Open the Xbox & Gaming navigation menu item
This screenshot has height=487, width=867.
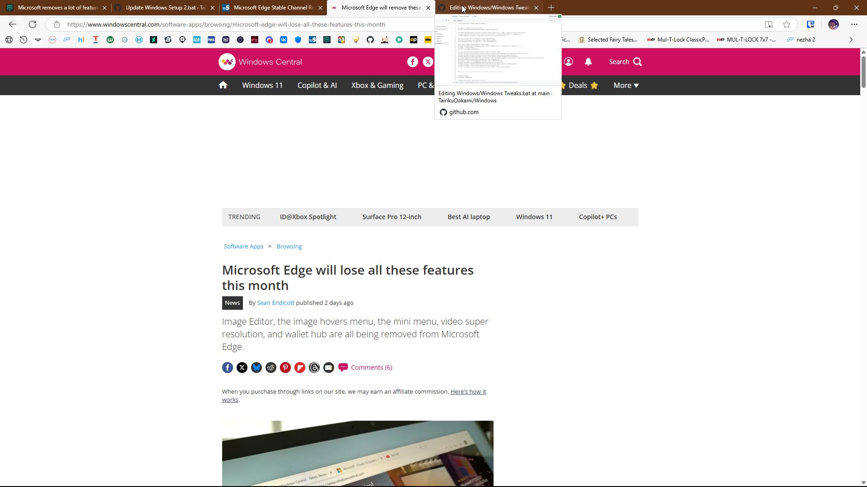click(x=378, y=85)
